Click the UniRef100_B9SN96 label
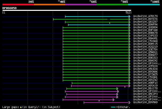 145,72
